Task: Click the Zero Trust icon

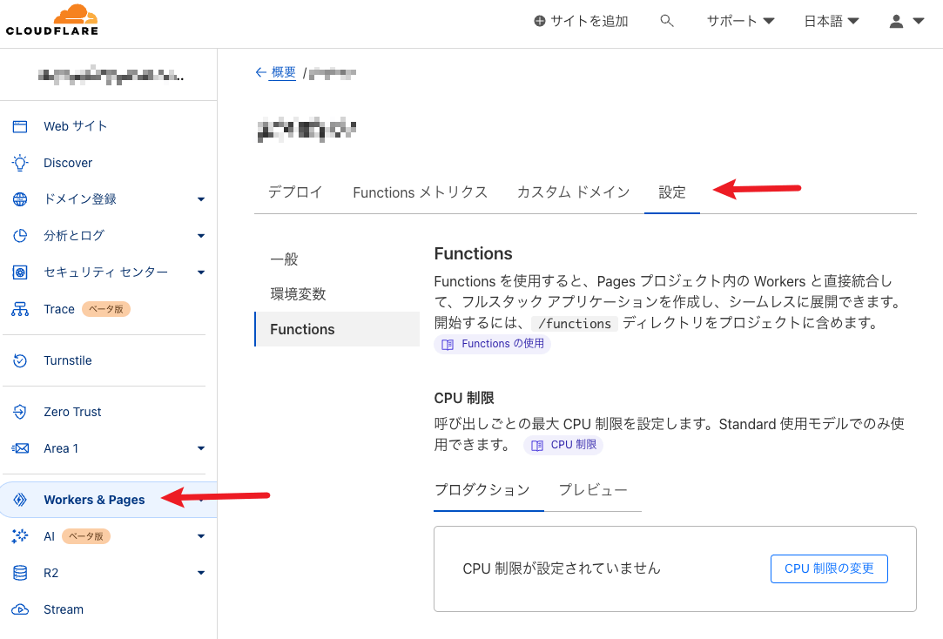Action: coord(20,412)
